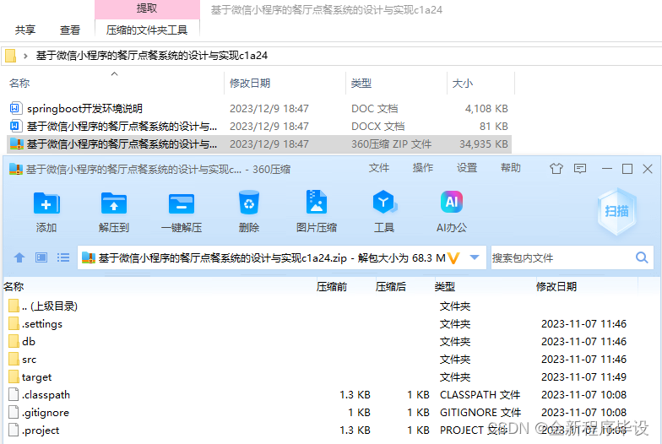Image resolution: width=662 pixels, height=444 pixels.
Task: Open the 图片压缩 image compression tool
Action: [x=316, y=203]
